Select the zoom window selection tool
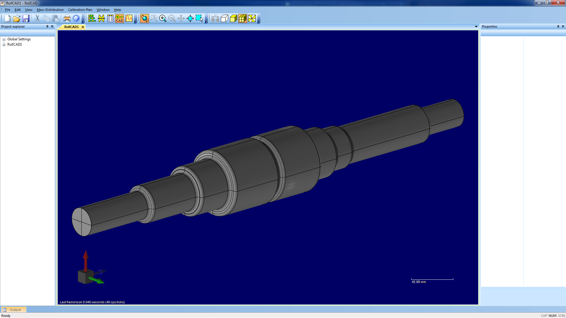The height and width of the screenshot is (318, 566). tap(199, 19)
